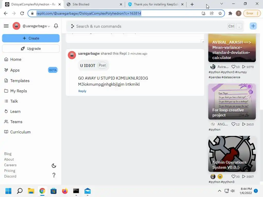Open the For loop creative project card
This screenshot has width=263, height=197.
pyautogui.click(x=232, y=102)
